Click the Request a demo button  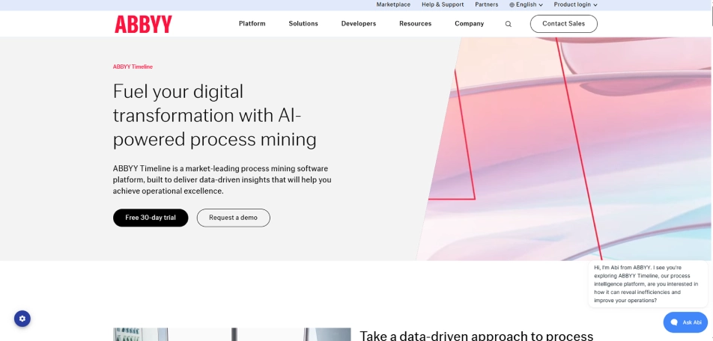point(233,218)
